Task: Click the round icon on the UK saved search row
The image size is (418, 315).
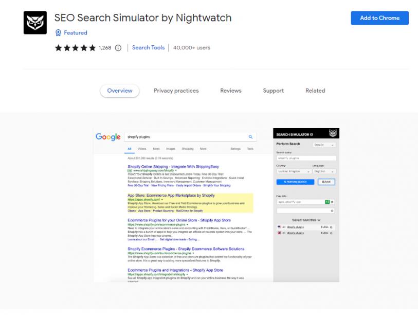Action: coord(331,233)
